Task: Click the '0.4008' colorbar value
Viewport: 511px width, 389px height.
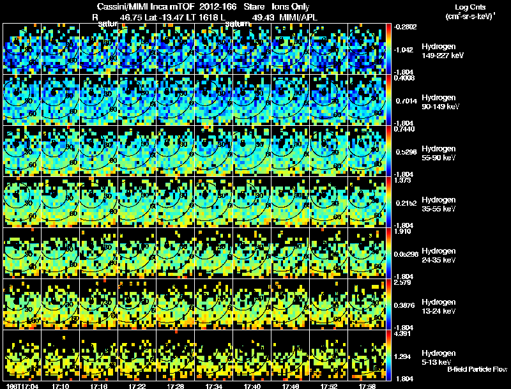Action: pyautogui.click(x=404, y=78)
